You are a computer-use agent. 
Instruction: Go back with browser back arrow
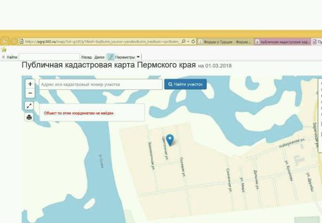click(x=5, y=42)
